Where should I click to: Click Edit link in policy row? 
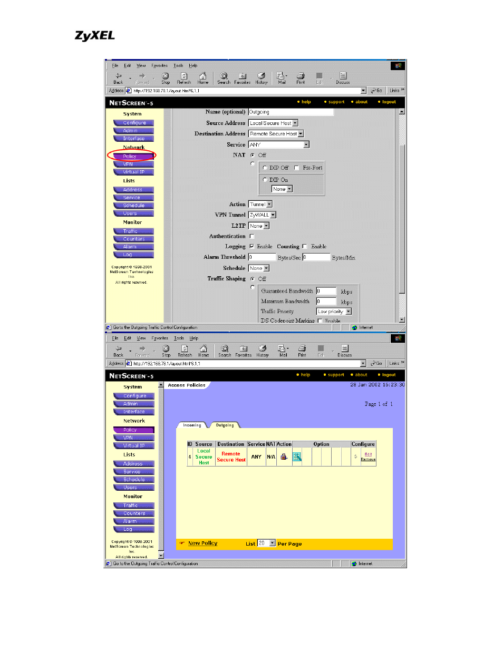(x=368, y=454)
